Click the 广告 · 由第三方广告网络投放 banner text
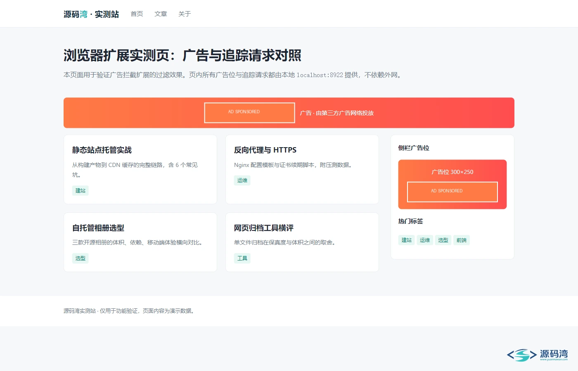Image resolution: width=578 pixels, height=371 pixels. point(337,113)
